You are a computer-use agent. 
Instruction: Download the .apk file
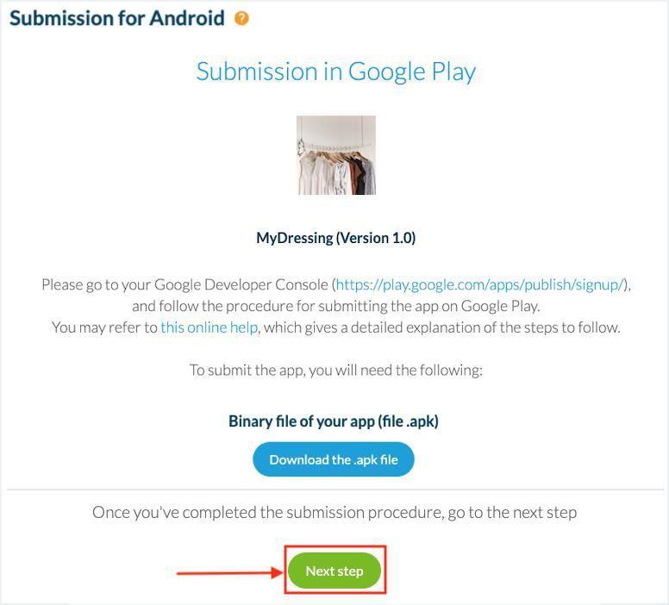334,459
